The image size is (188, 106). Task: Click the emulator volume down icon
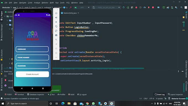pos(56,22)
